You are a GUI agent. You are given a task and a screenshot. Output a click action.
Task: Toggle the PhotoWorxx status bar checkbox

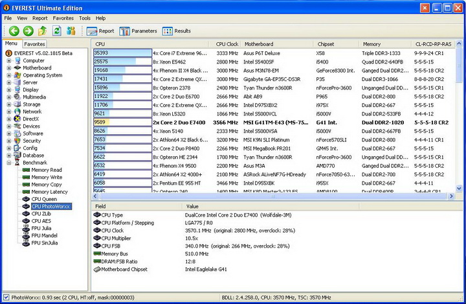(x=6, y=297)
